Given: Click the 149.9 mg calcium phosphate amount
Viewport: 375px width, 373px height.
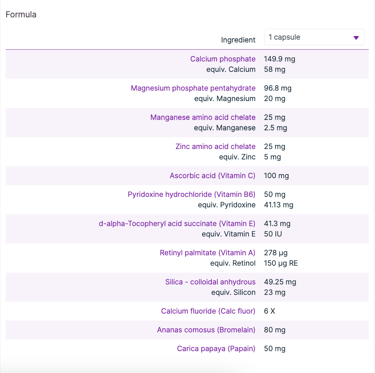Looking at the screenshot, I should coord(279,59).
